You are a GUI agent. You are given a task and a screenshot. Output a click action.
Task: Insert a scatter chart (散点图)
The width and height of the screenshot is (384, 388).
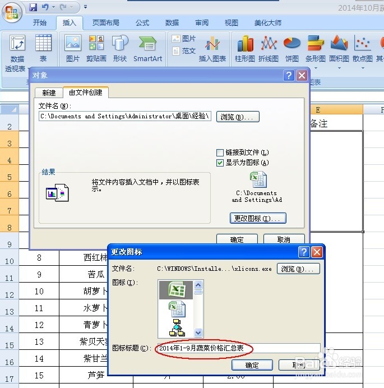(363, 48)
